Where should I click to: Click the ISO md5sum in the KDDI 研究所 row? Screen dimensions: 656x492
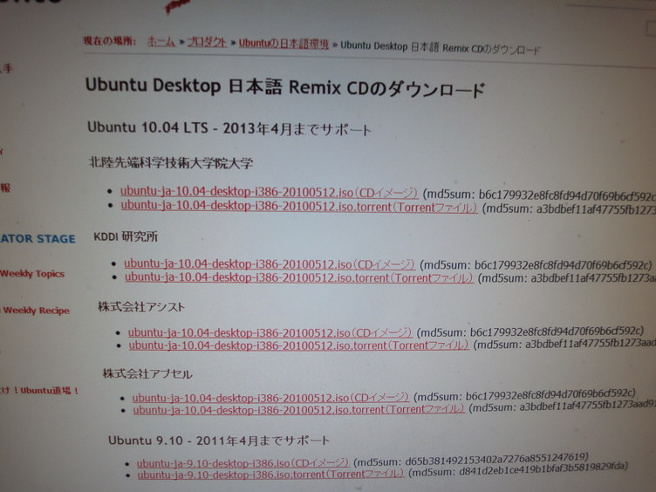[x=536, y=265]
